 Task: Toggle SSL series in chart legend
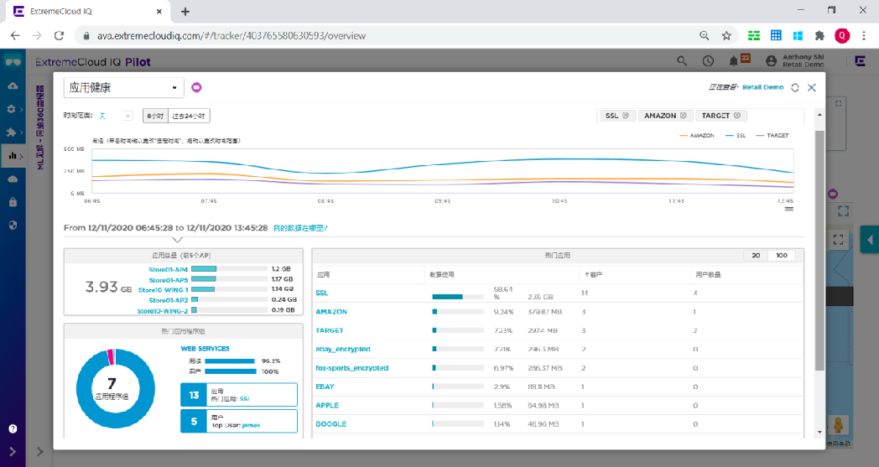point(736,136)
